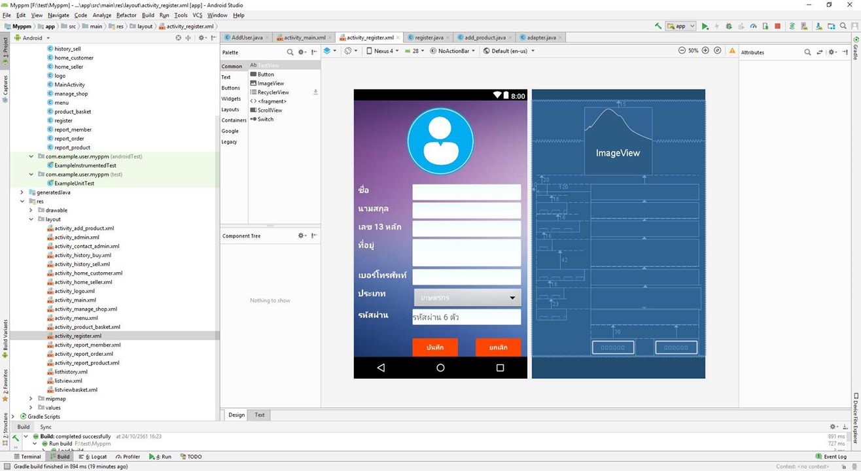Screen dimensions: 861x471
Task: Open the Analyze menu
Action: point(101,15)
